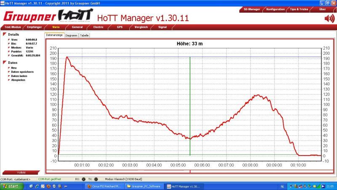This screenshot has width=337, height=190.
Task: Open the Über menu
Action: (322, 9)
